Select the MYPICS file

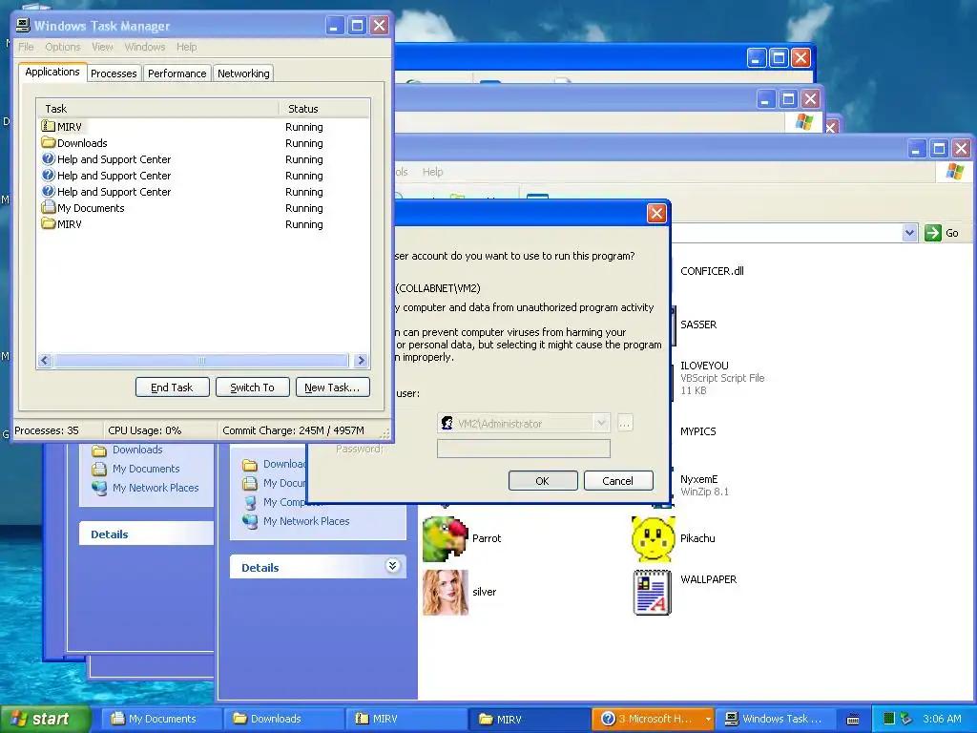click(x=698, y=431)
